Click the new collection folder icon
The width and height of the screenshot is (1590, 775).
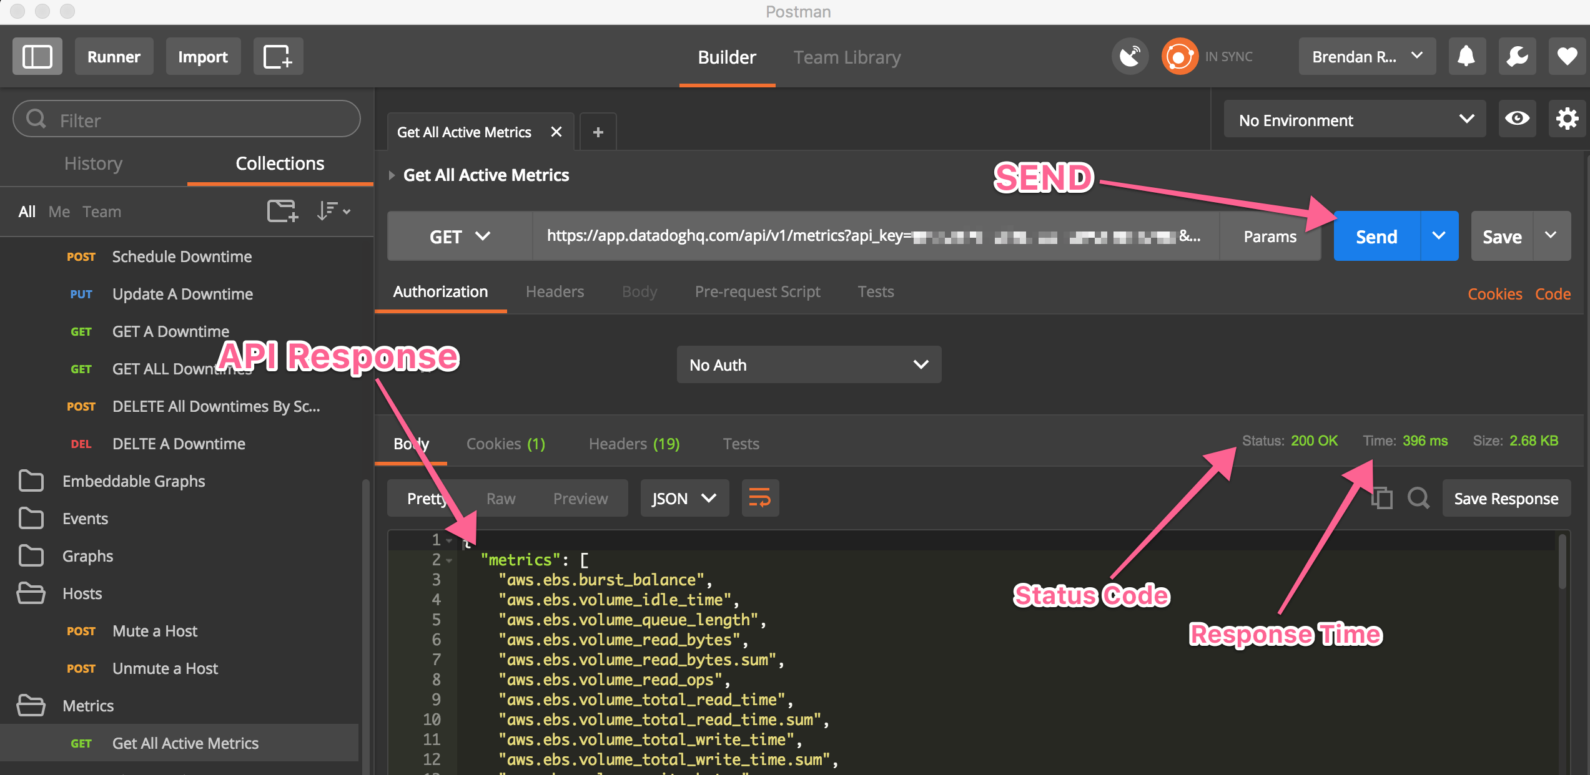[282, 211]
